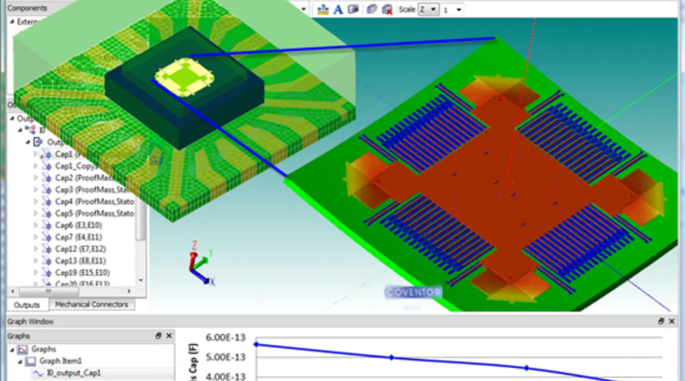Click the cube icon with the red X
This screenshot has width=685, height=381.
click(x=387, y=9)
